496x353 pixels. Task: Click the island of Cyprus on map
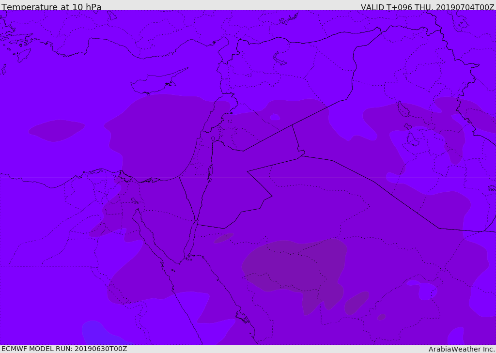[159, 82]
